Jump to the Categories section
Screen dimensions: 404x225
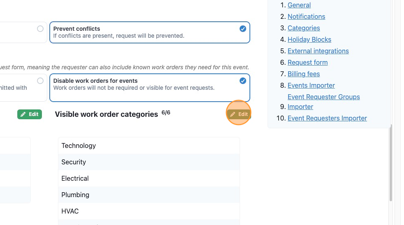pos(304,28)
